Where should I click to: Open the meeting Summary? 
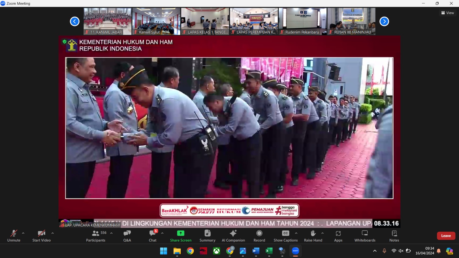click(207, 236)
